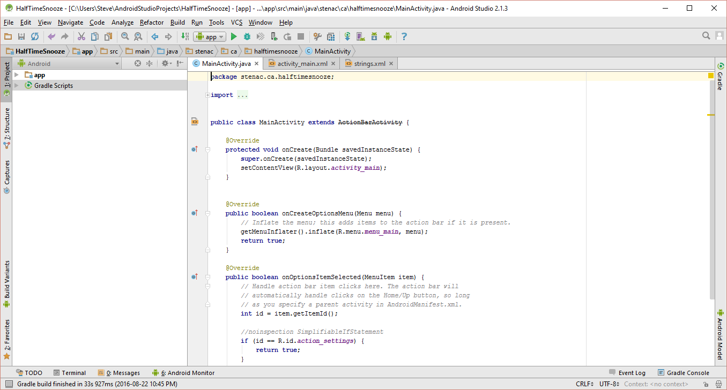The height and width of the screenshot is (390, 727).
Task: Click the Synchronize toolbar icon
Action: coord(35,36)
